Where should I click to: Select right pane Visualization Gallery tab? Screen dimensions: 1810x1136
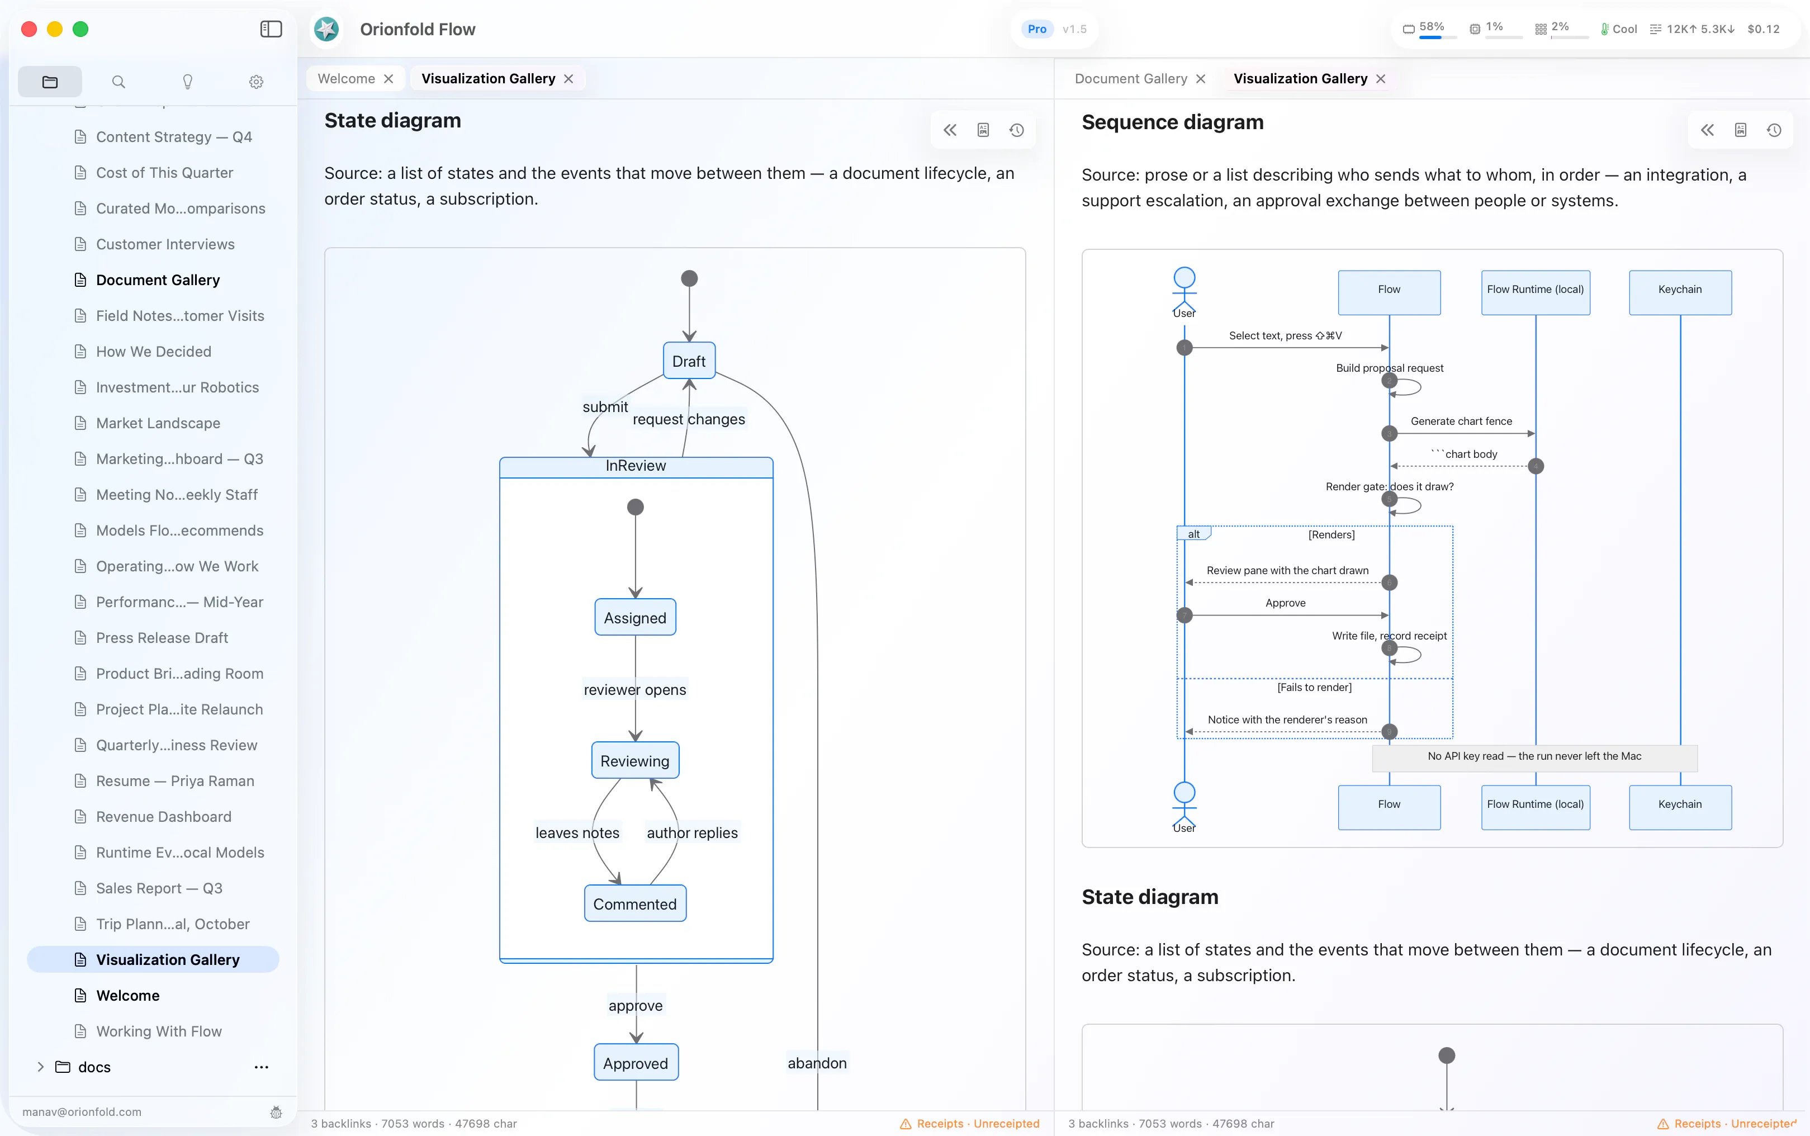coord(1300,79)
